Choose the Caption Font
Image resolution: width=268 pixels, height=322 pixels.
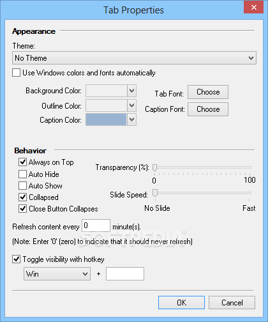click(208, 109)
